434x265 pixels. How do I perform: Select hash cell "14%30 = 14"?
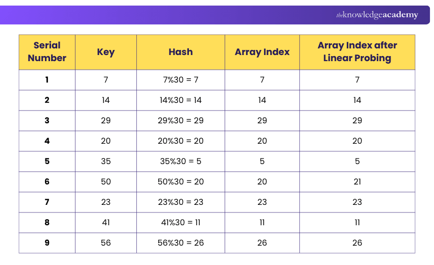tap(180, 100)
